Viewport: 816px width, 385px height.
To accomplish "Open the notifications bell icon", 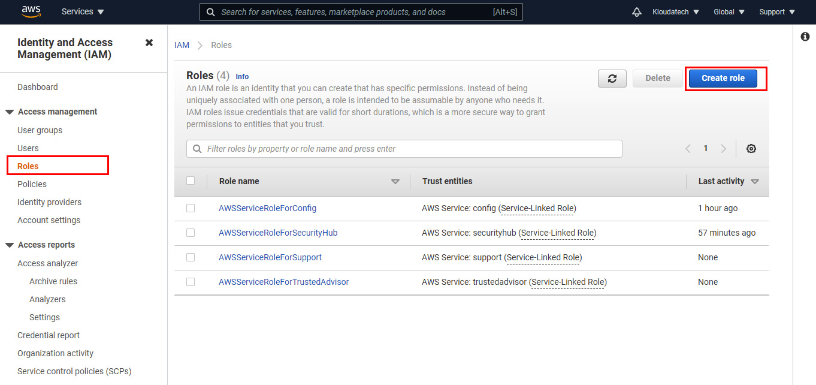I will tap(637, 12).
